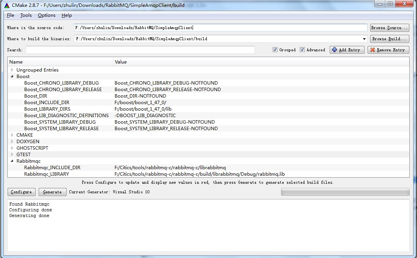Image resolution: width=417 pixels, height=258 pixels.
Task: Click the configure progress bar
Action: 345,192
